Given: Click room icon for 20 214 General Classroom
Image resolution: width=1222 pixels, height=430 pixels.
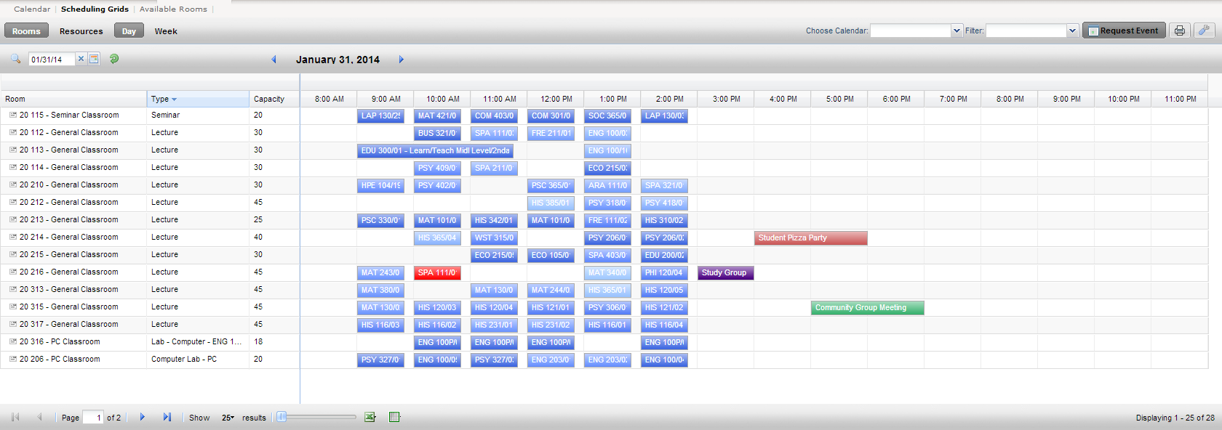Looking at the screenshot, I should (x=13, y=237).
